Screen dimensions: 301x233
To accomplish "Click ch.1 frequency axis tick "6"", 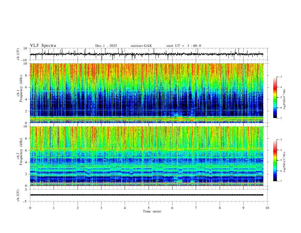I will pyautogui.click(x=26, y=87).
